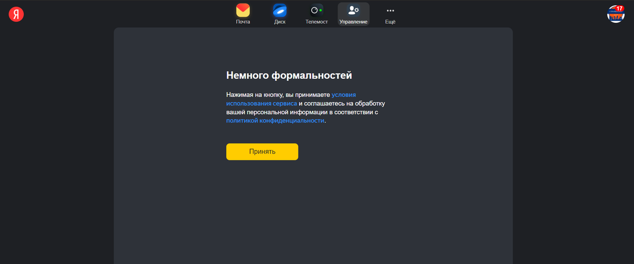Open the Yandex logo home link

16,14
